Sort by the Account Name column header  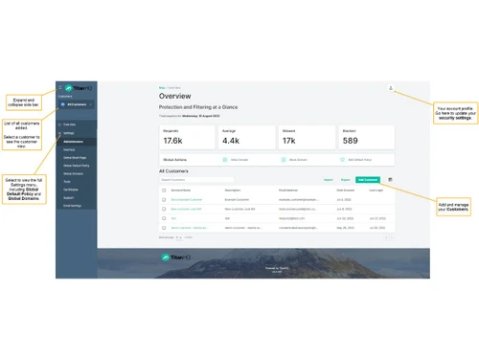[181, 191]
